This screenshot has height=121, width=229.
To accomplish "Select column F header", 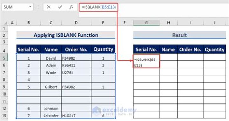I will [124, 23].
